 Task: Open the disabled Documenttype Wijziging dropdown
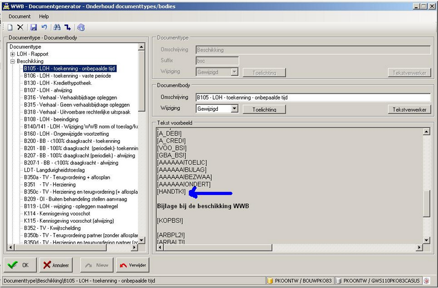235,72
